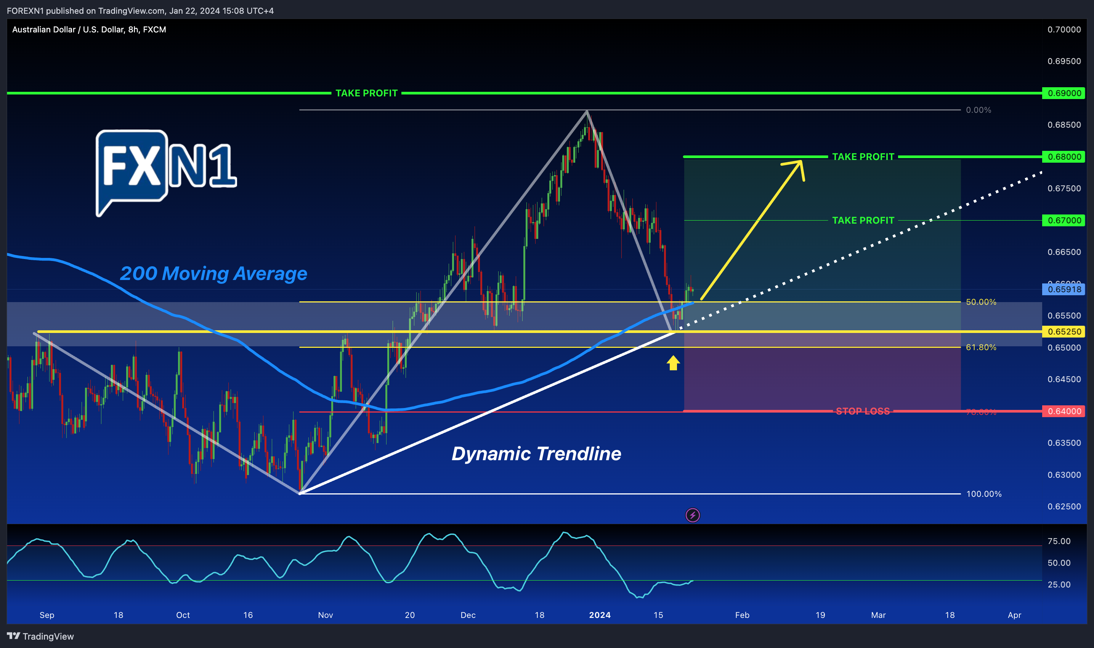The image size is (1094, 648).
Task: Click the 2024 date label on time axis
Action: point(600,615)
